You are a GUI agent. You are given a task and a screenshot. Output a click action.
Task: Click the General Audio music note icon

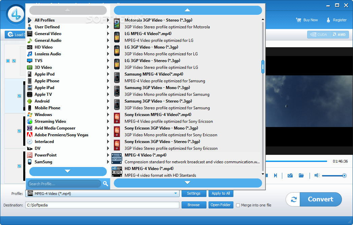(x=30, y=40)
